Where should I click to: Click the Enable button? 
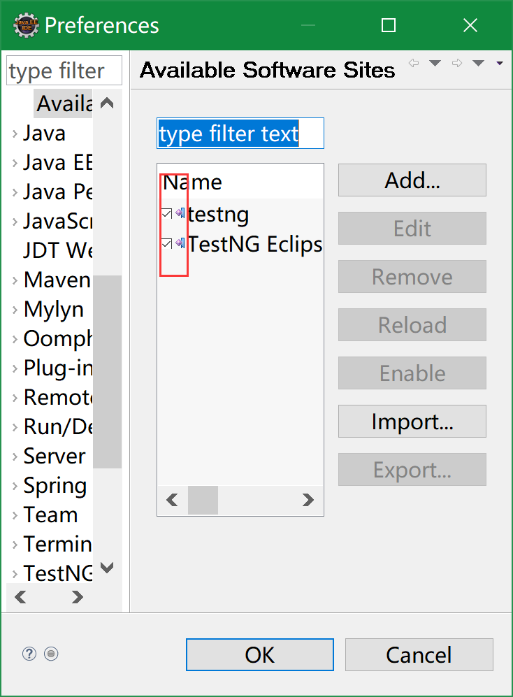412,373
